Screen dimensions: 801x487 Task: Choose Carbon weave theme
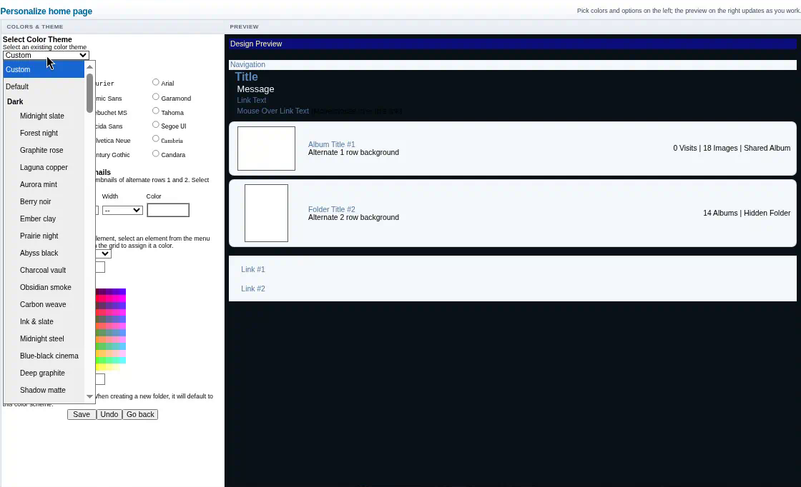[44, 304]
